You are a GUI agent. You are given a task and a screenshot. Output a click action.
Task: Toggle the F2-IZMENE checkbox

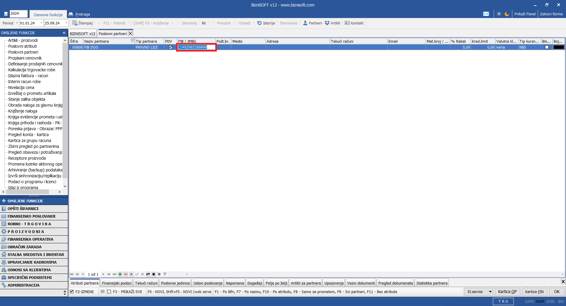point(72,292)
